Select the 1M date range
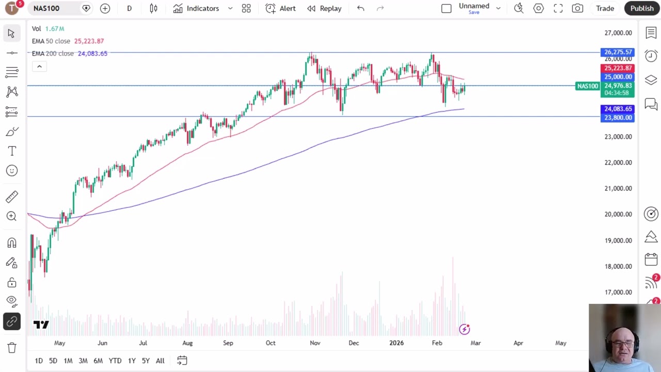661x372 pixels. tap(68, 361)
